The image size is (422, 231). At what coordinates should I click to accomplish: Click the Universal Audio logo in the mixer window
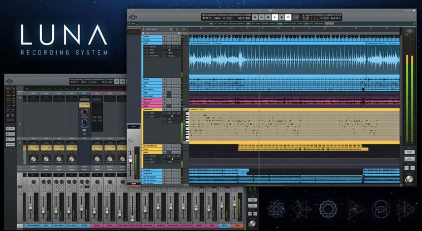coord(9,81)
